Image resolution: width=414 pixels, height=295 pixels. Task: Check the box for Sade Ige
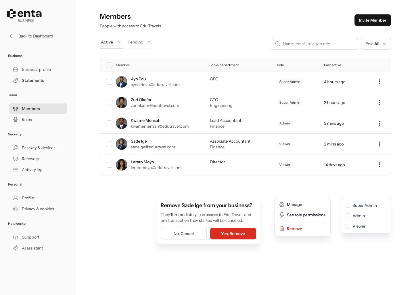click(x=110, y=144)
